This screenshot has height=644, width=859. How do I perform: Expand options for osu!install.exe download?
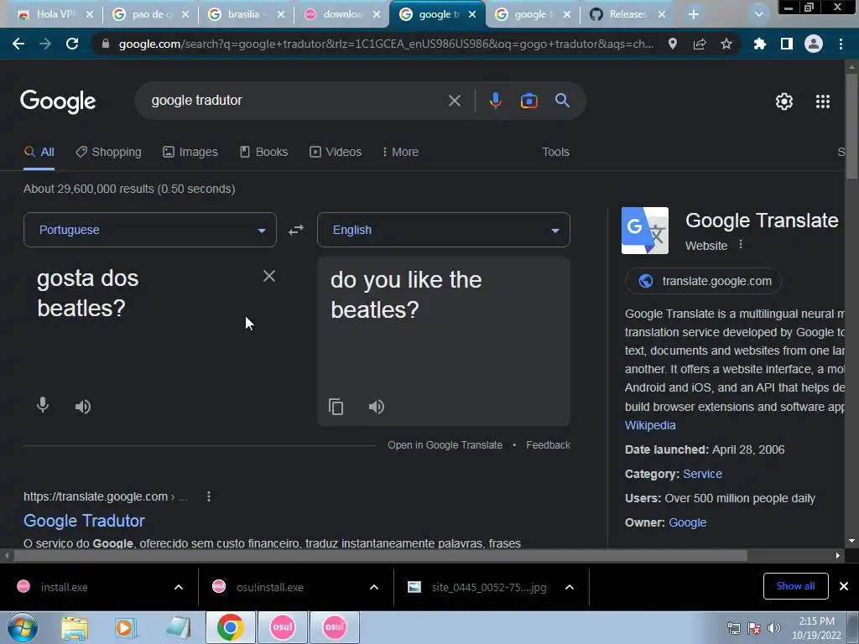click(374, 587)
